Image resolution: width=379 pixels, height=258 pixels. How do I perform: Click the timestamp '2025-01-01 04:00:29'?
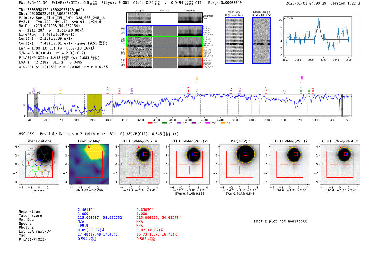click(306, 4)
